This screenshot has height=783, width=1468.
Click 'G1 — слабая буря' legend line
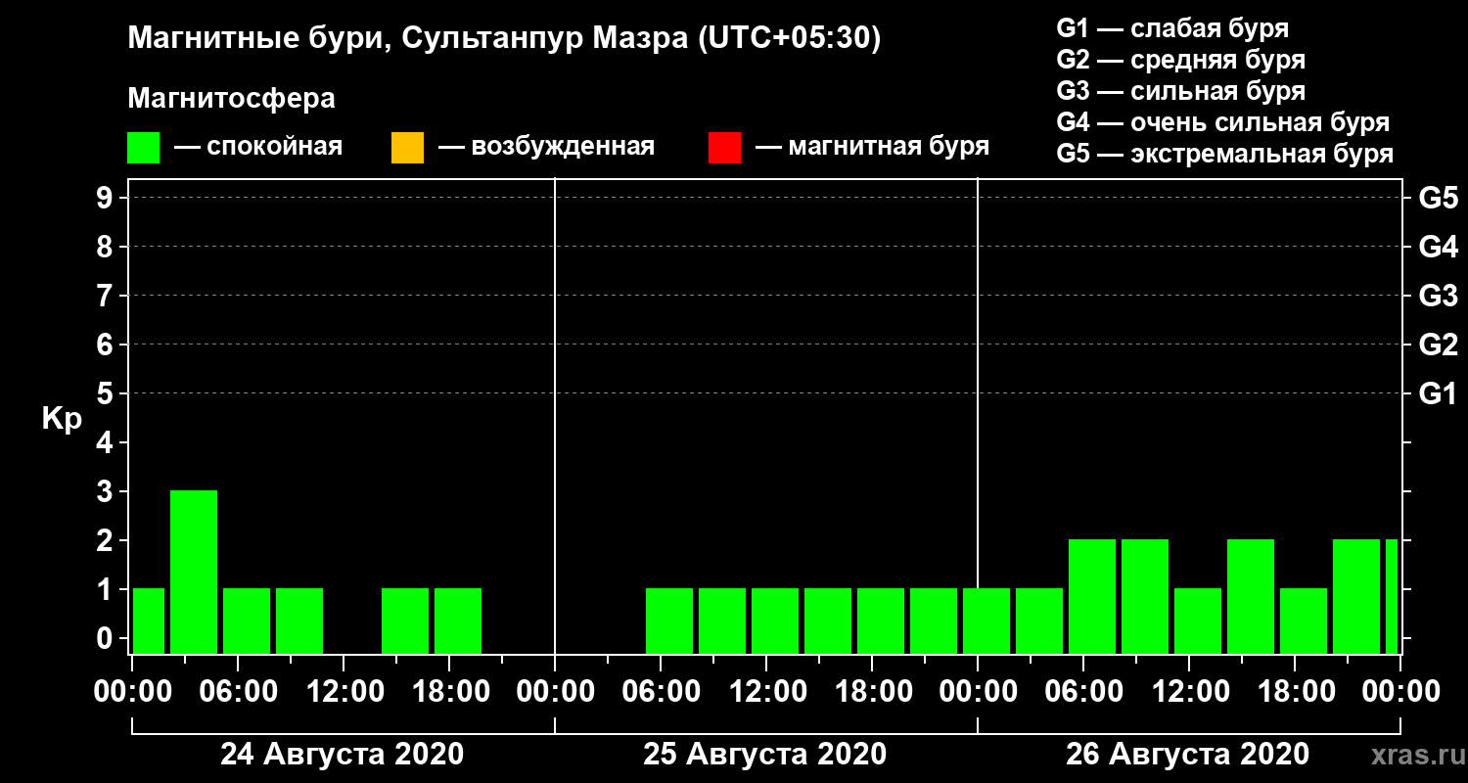tap(1172, 27)
